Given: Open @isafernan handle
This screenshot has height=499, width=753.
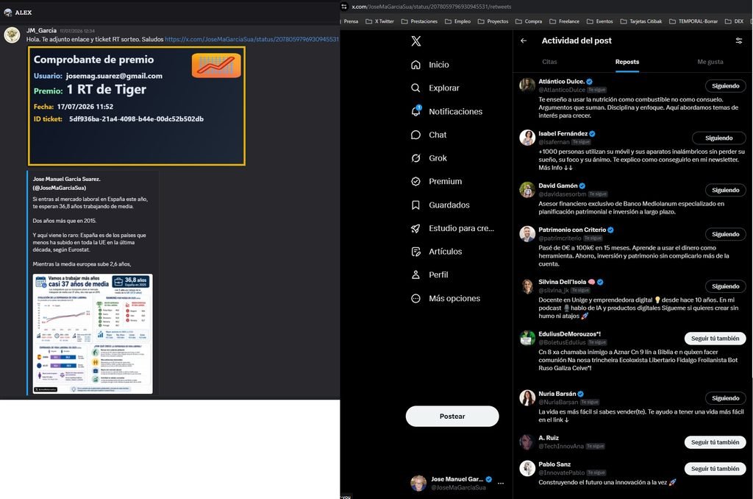Looking at the screenshot, I should [x=554, y=142].
